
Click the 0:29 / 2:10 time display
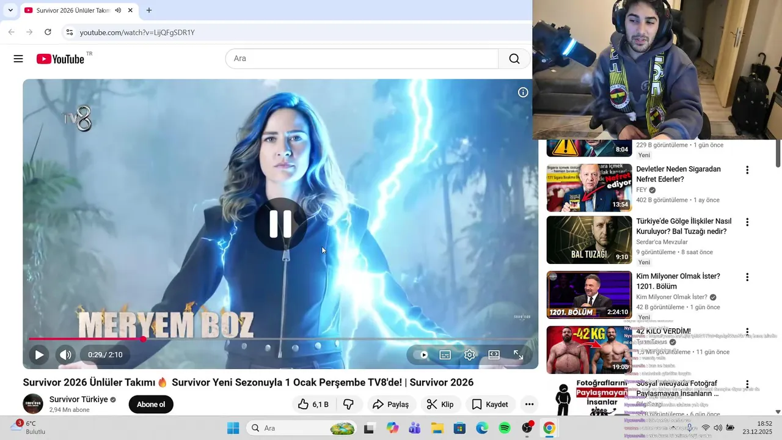[x=105, y=354]
